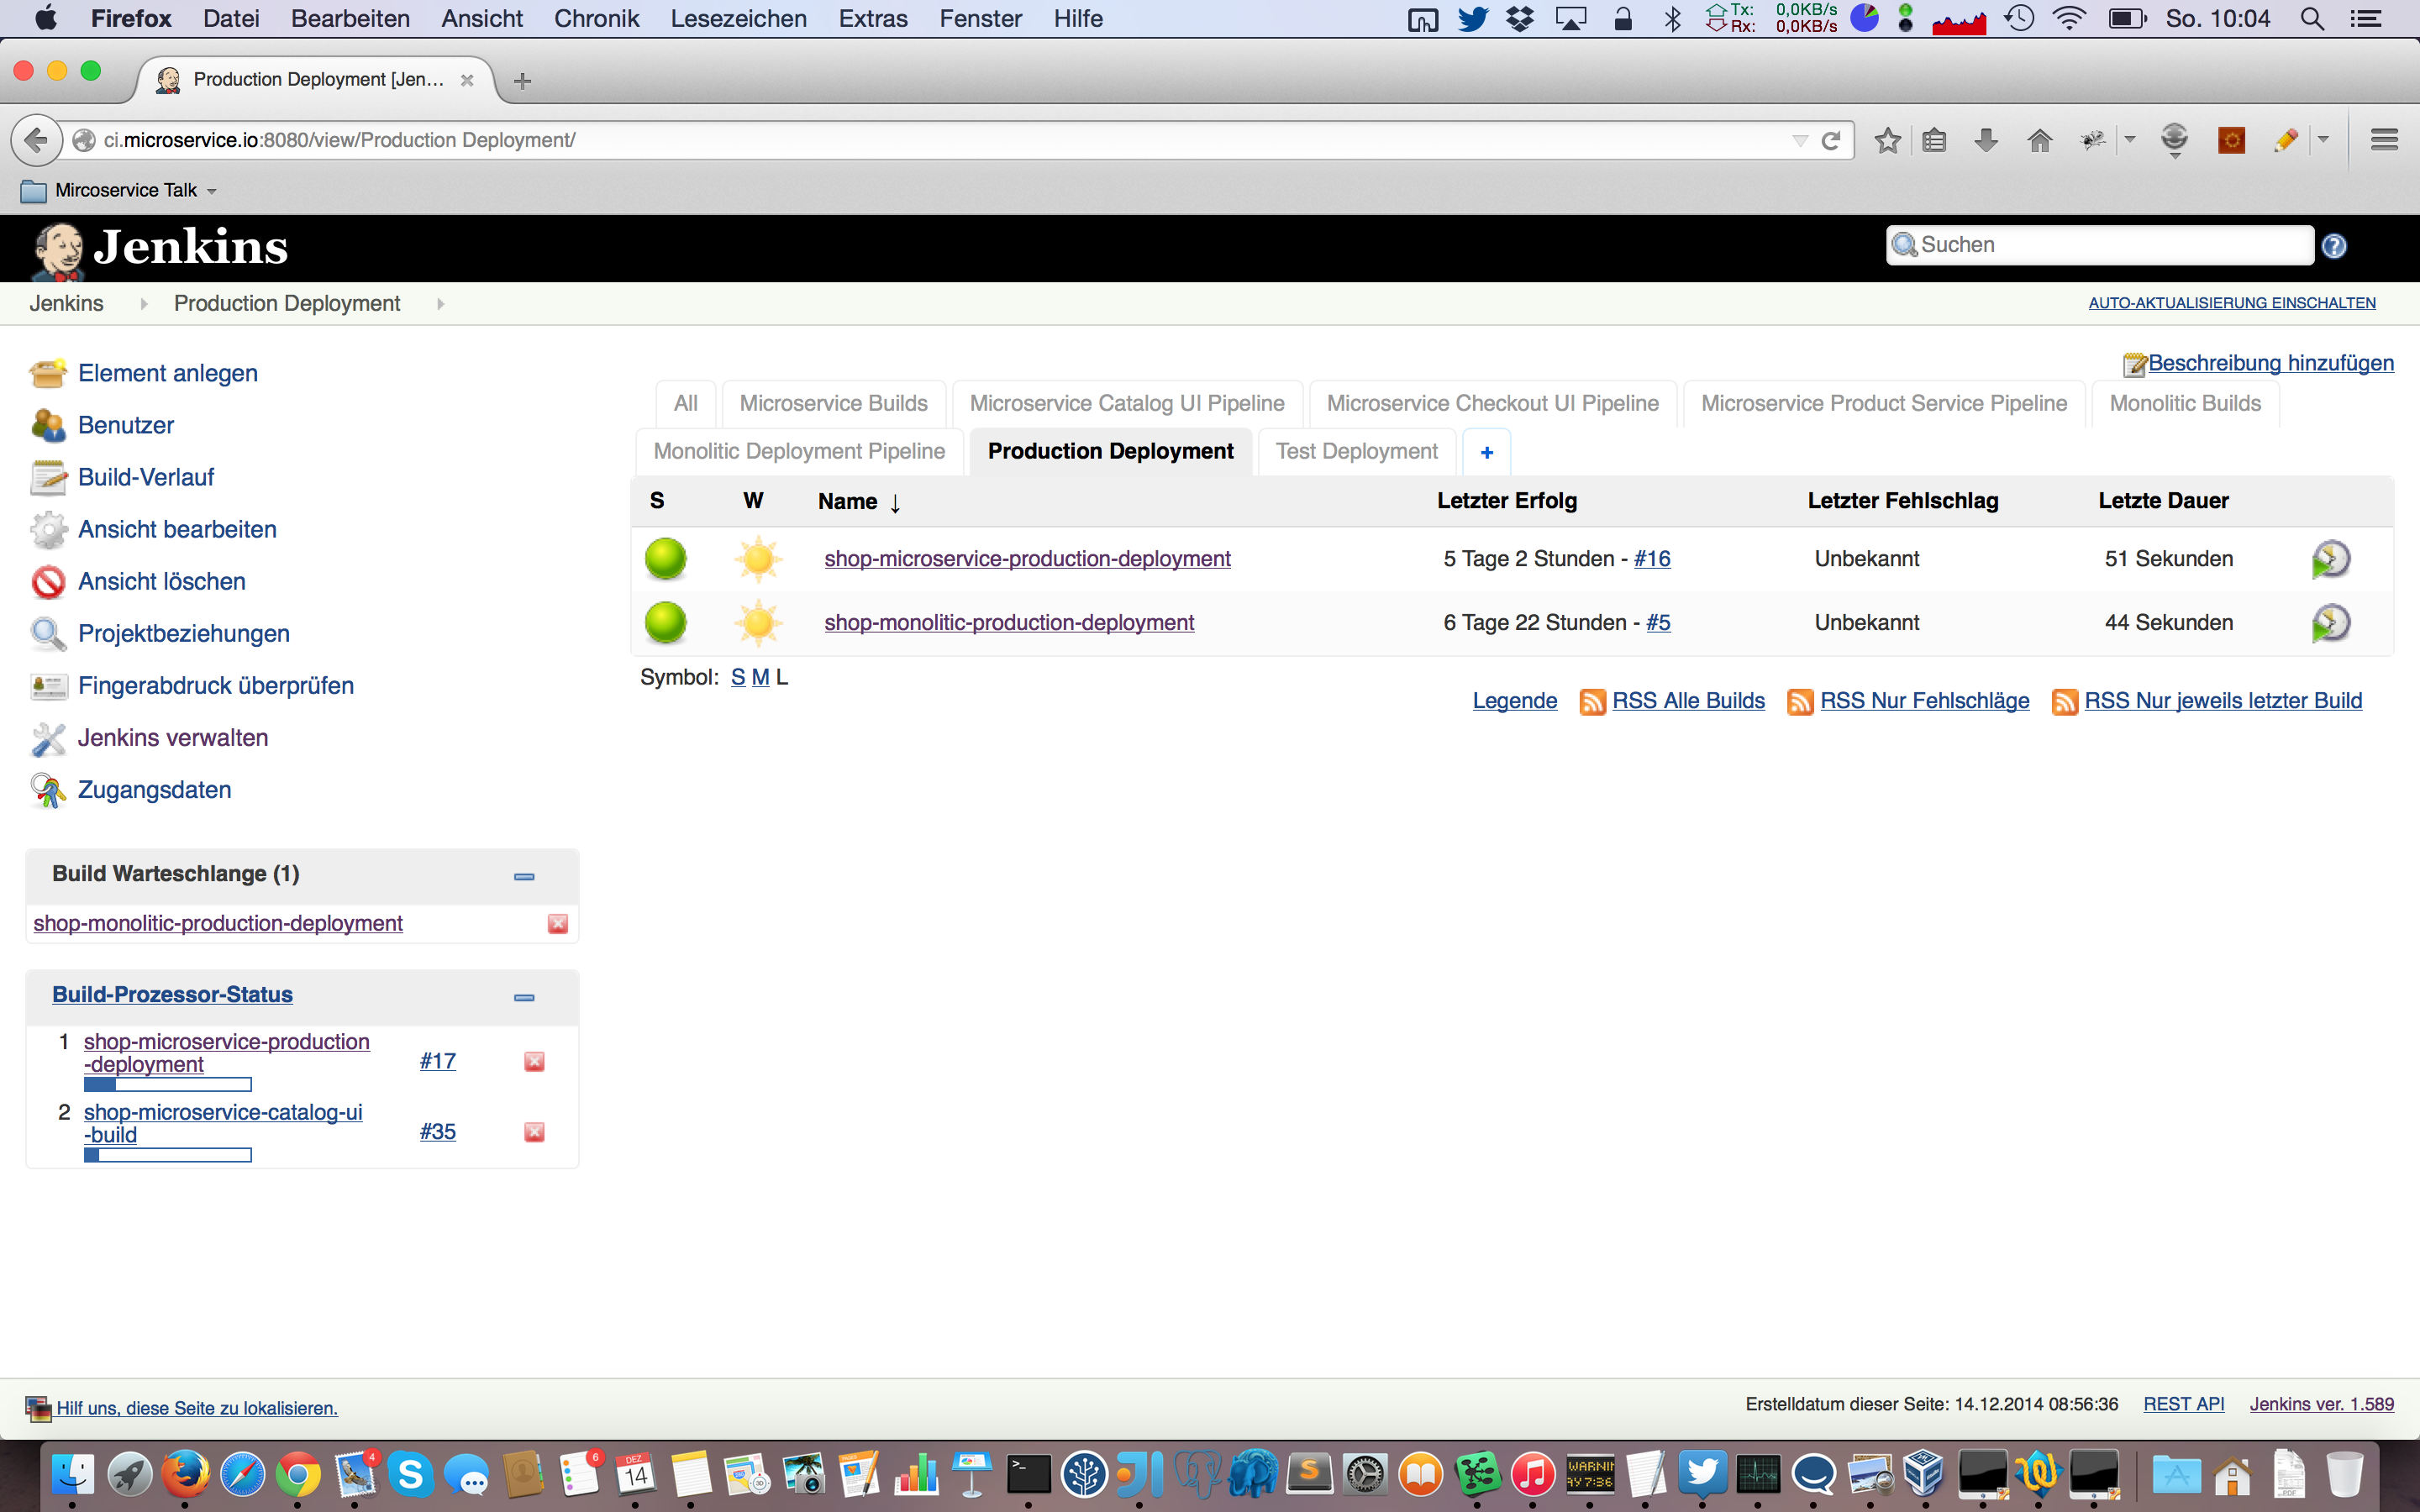Enable auto refresh via Auto-Aktualisierung einschalten
Viewport: 2420px width, 1512px height.
[2232, 303]
